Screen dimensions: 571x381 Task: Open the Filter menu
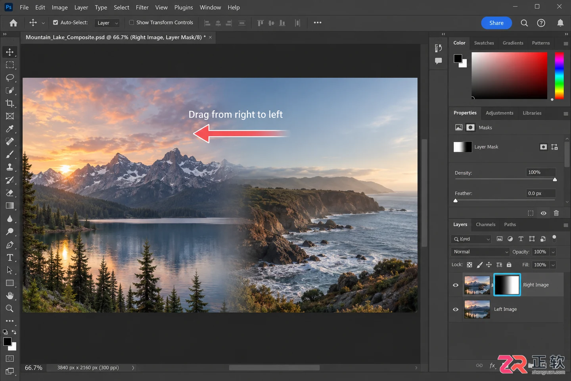[142, 7]
